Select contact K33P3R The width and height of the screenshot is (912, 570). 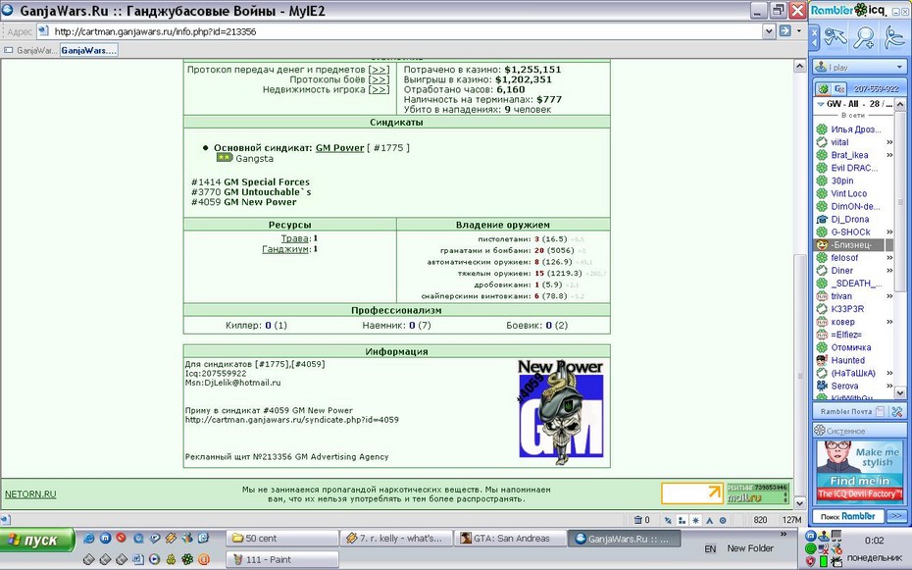(847, 309)
